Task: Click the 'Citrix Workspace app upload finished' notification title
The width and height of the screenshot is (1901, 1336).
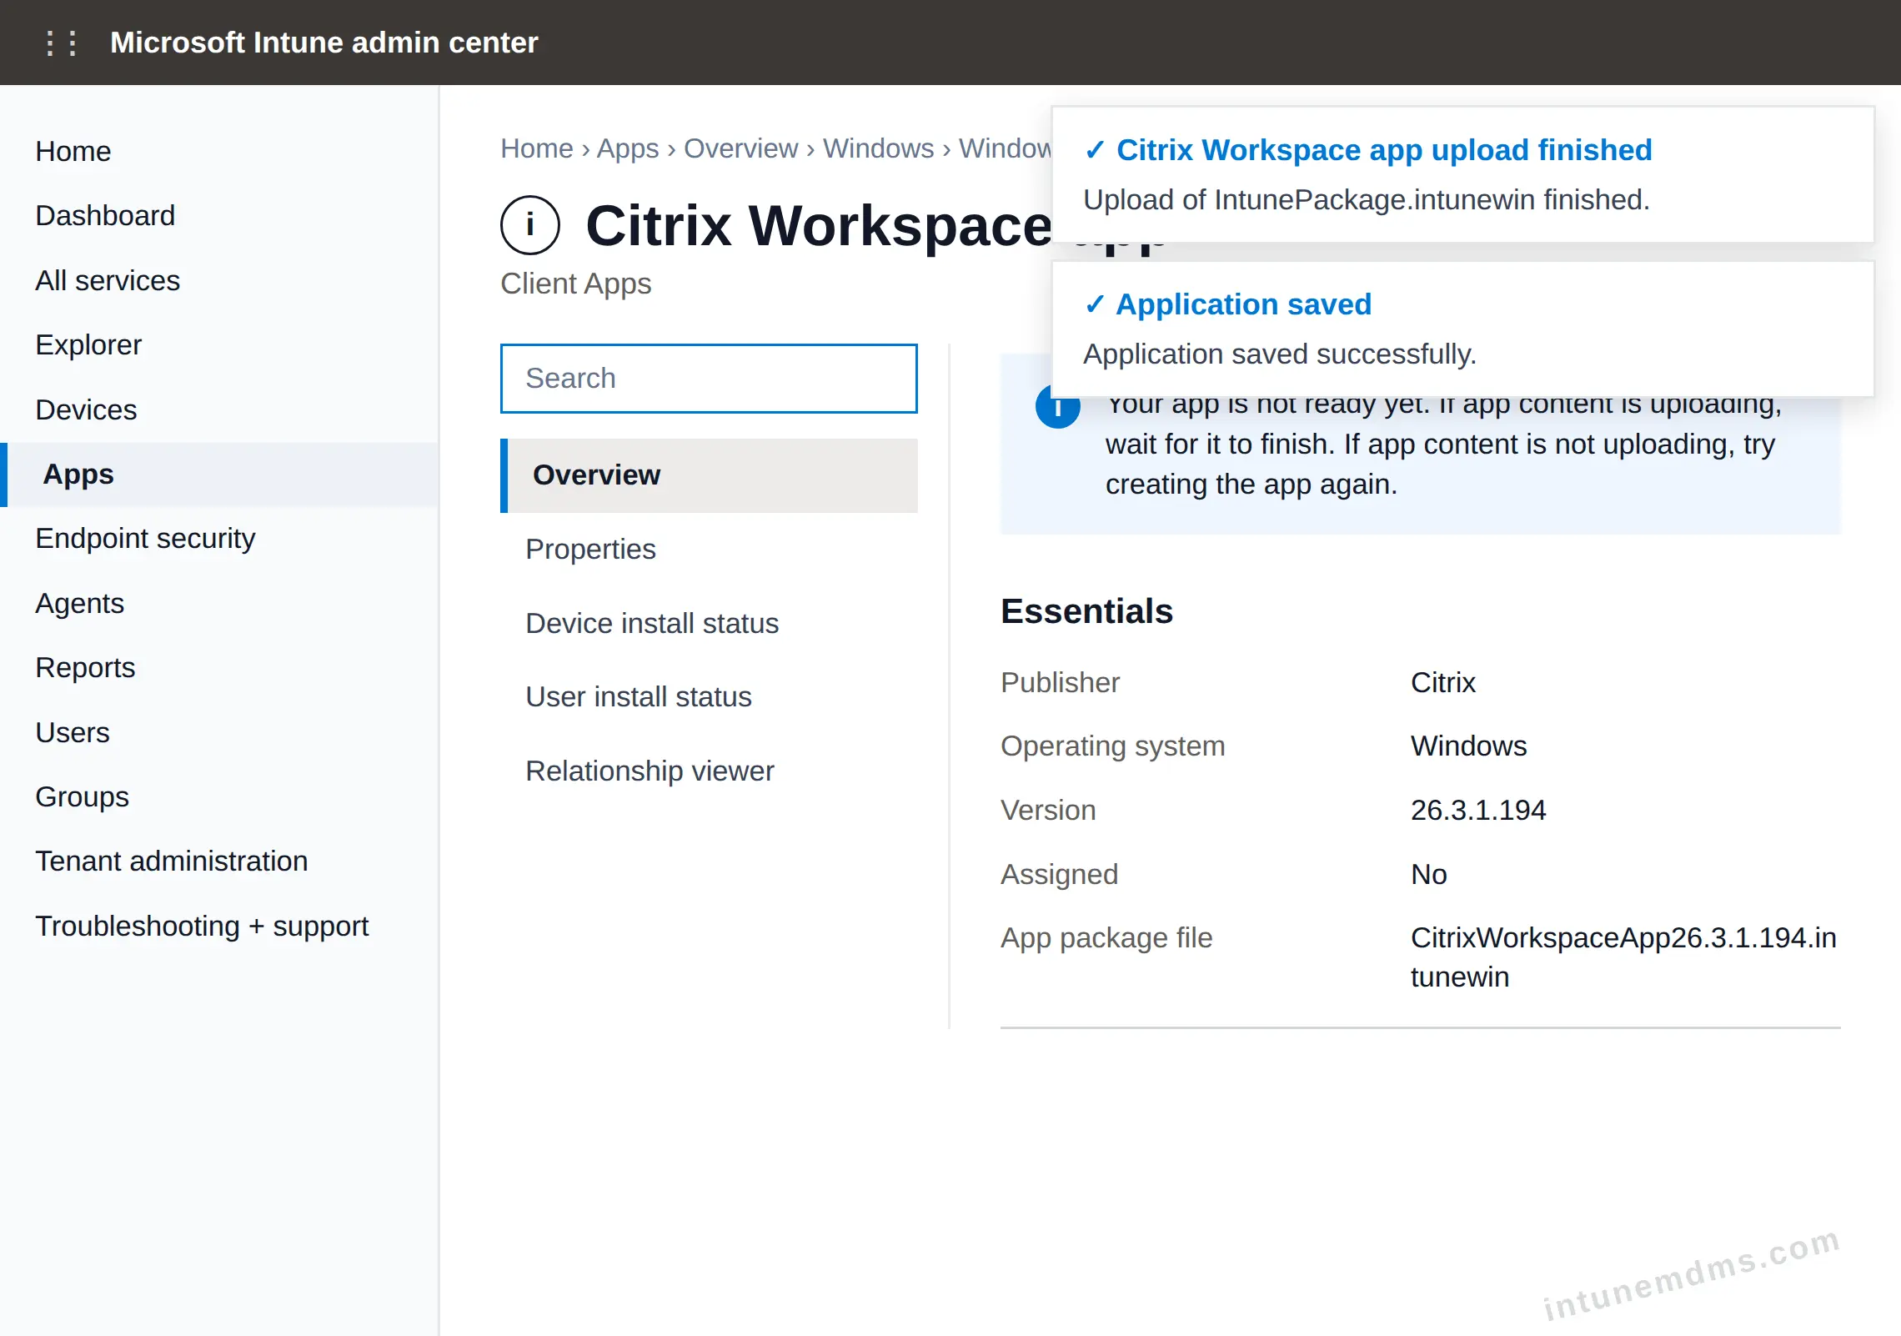Action: [1384, 150]
